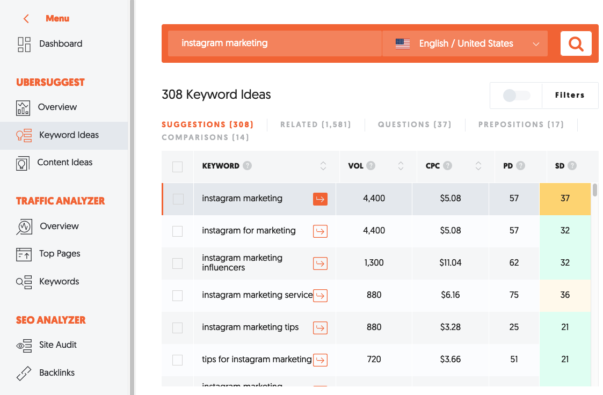Click the help icon next to SD header
The width and height of the screenshot is (603, 395).
click(x=572, y=166)
